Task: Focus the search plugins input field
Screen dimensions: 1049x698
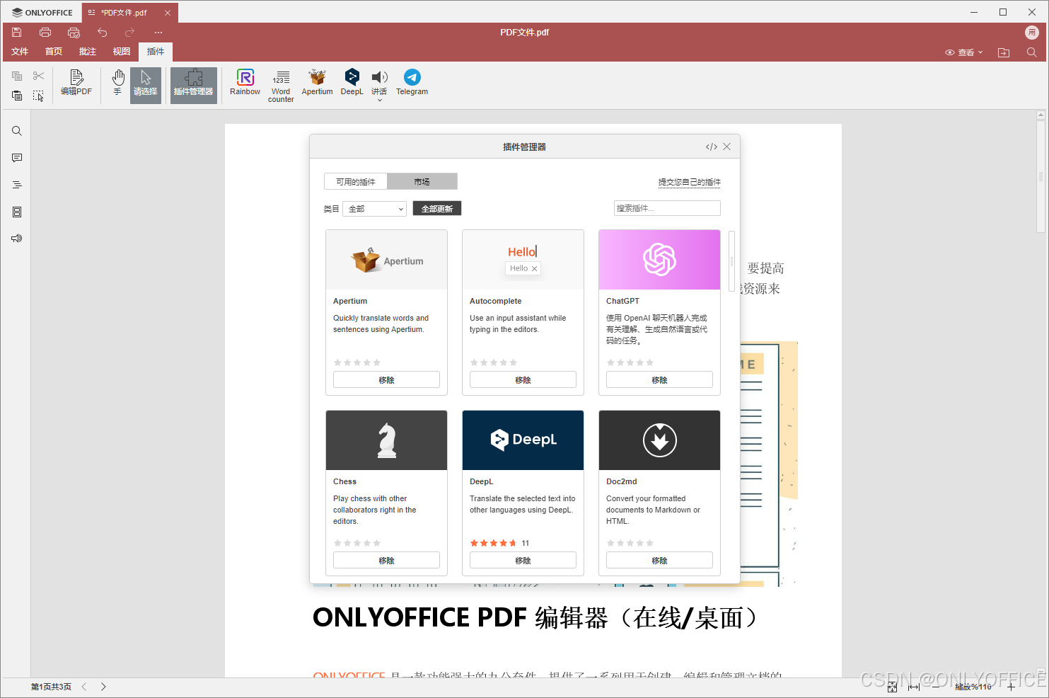Action: pyautogui.click(x=667, y=208)
